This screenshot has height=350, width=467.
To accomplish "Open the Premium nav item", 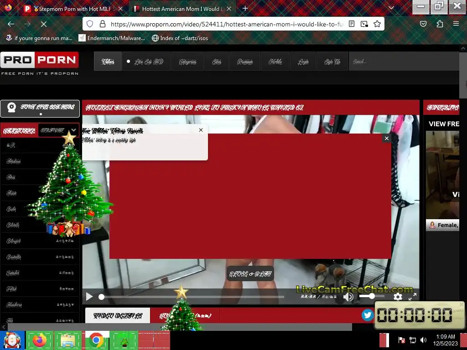I will (x=245, y=62).
